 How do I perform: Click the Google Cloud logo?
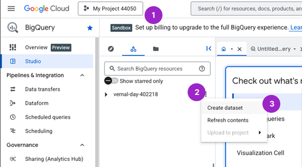coord(47,9)
